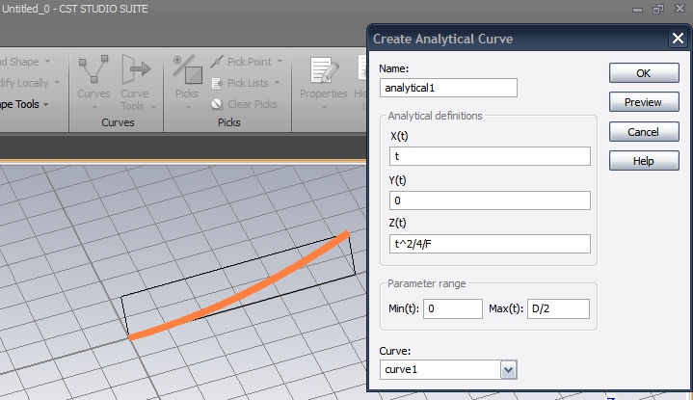Screen dimensions: 693x400
Task: Click the Preview button
Action: point(644,102)
